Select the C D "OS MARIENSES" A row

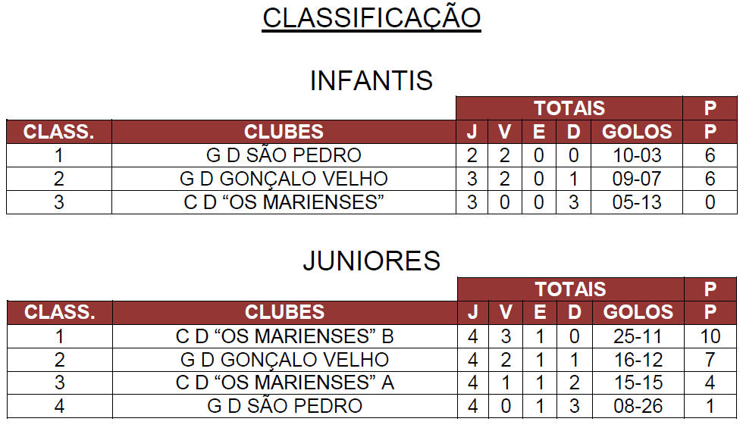pos(284,383)
